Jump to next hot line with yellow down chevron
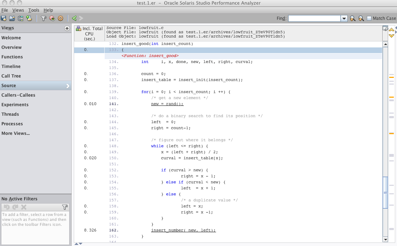Image resolution: width=397 pixels, height=246 pixels. [391, 36]
